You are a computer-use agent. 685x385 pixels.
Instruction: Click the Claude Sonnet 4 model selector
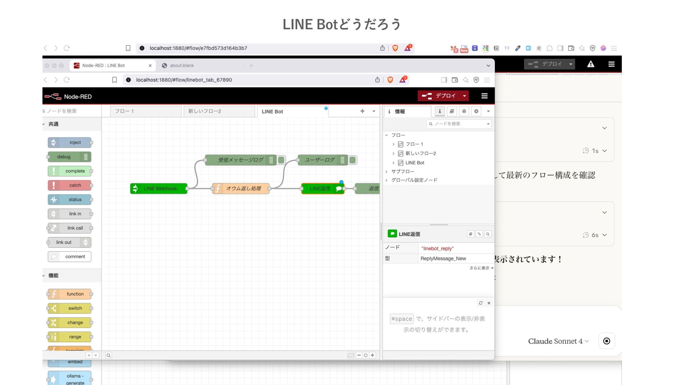558,341
